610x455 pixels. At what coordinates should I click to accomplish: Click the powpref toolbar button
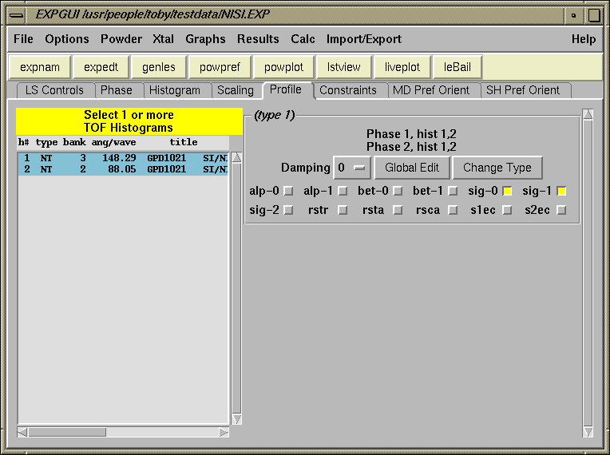pyautogui.click(x=220, y=67)
